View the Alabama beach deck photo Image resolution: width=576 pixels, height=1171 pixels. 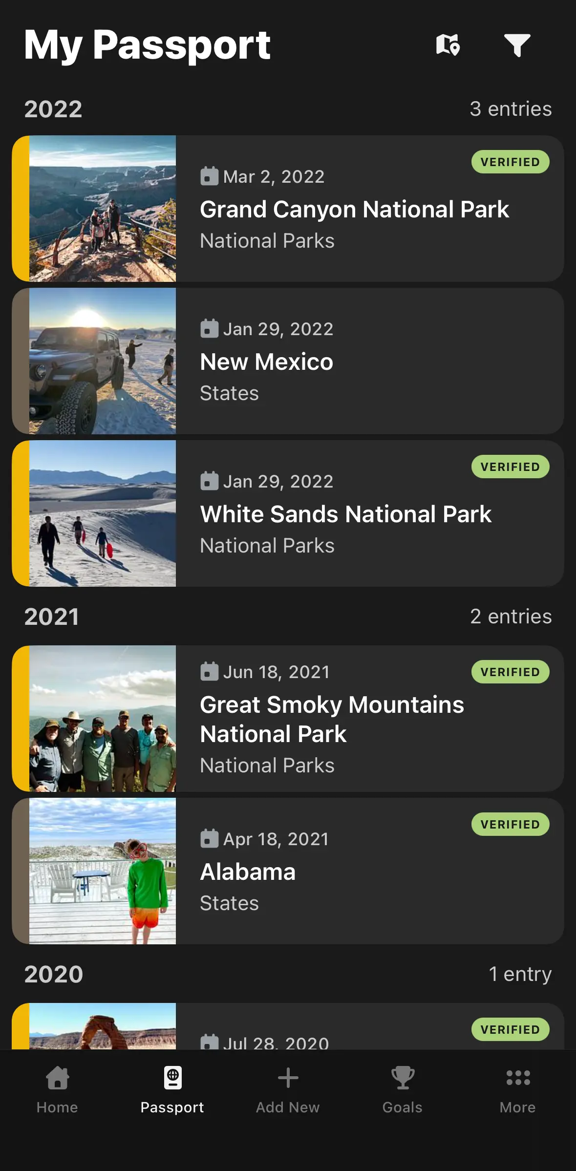[103, 871]
